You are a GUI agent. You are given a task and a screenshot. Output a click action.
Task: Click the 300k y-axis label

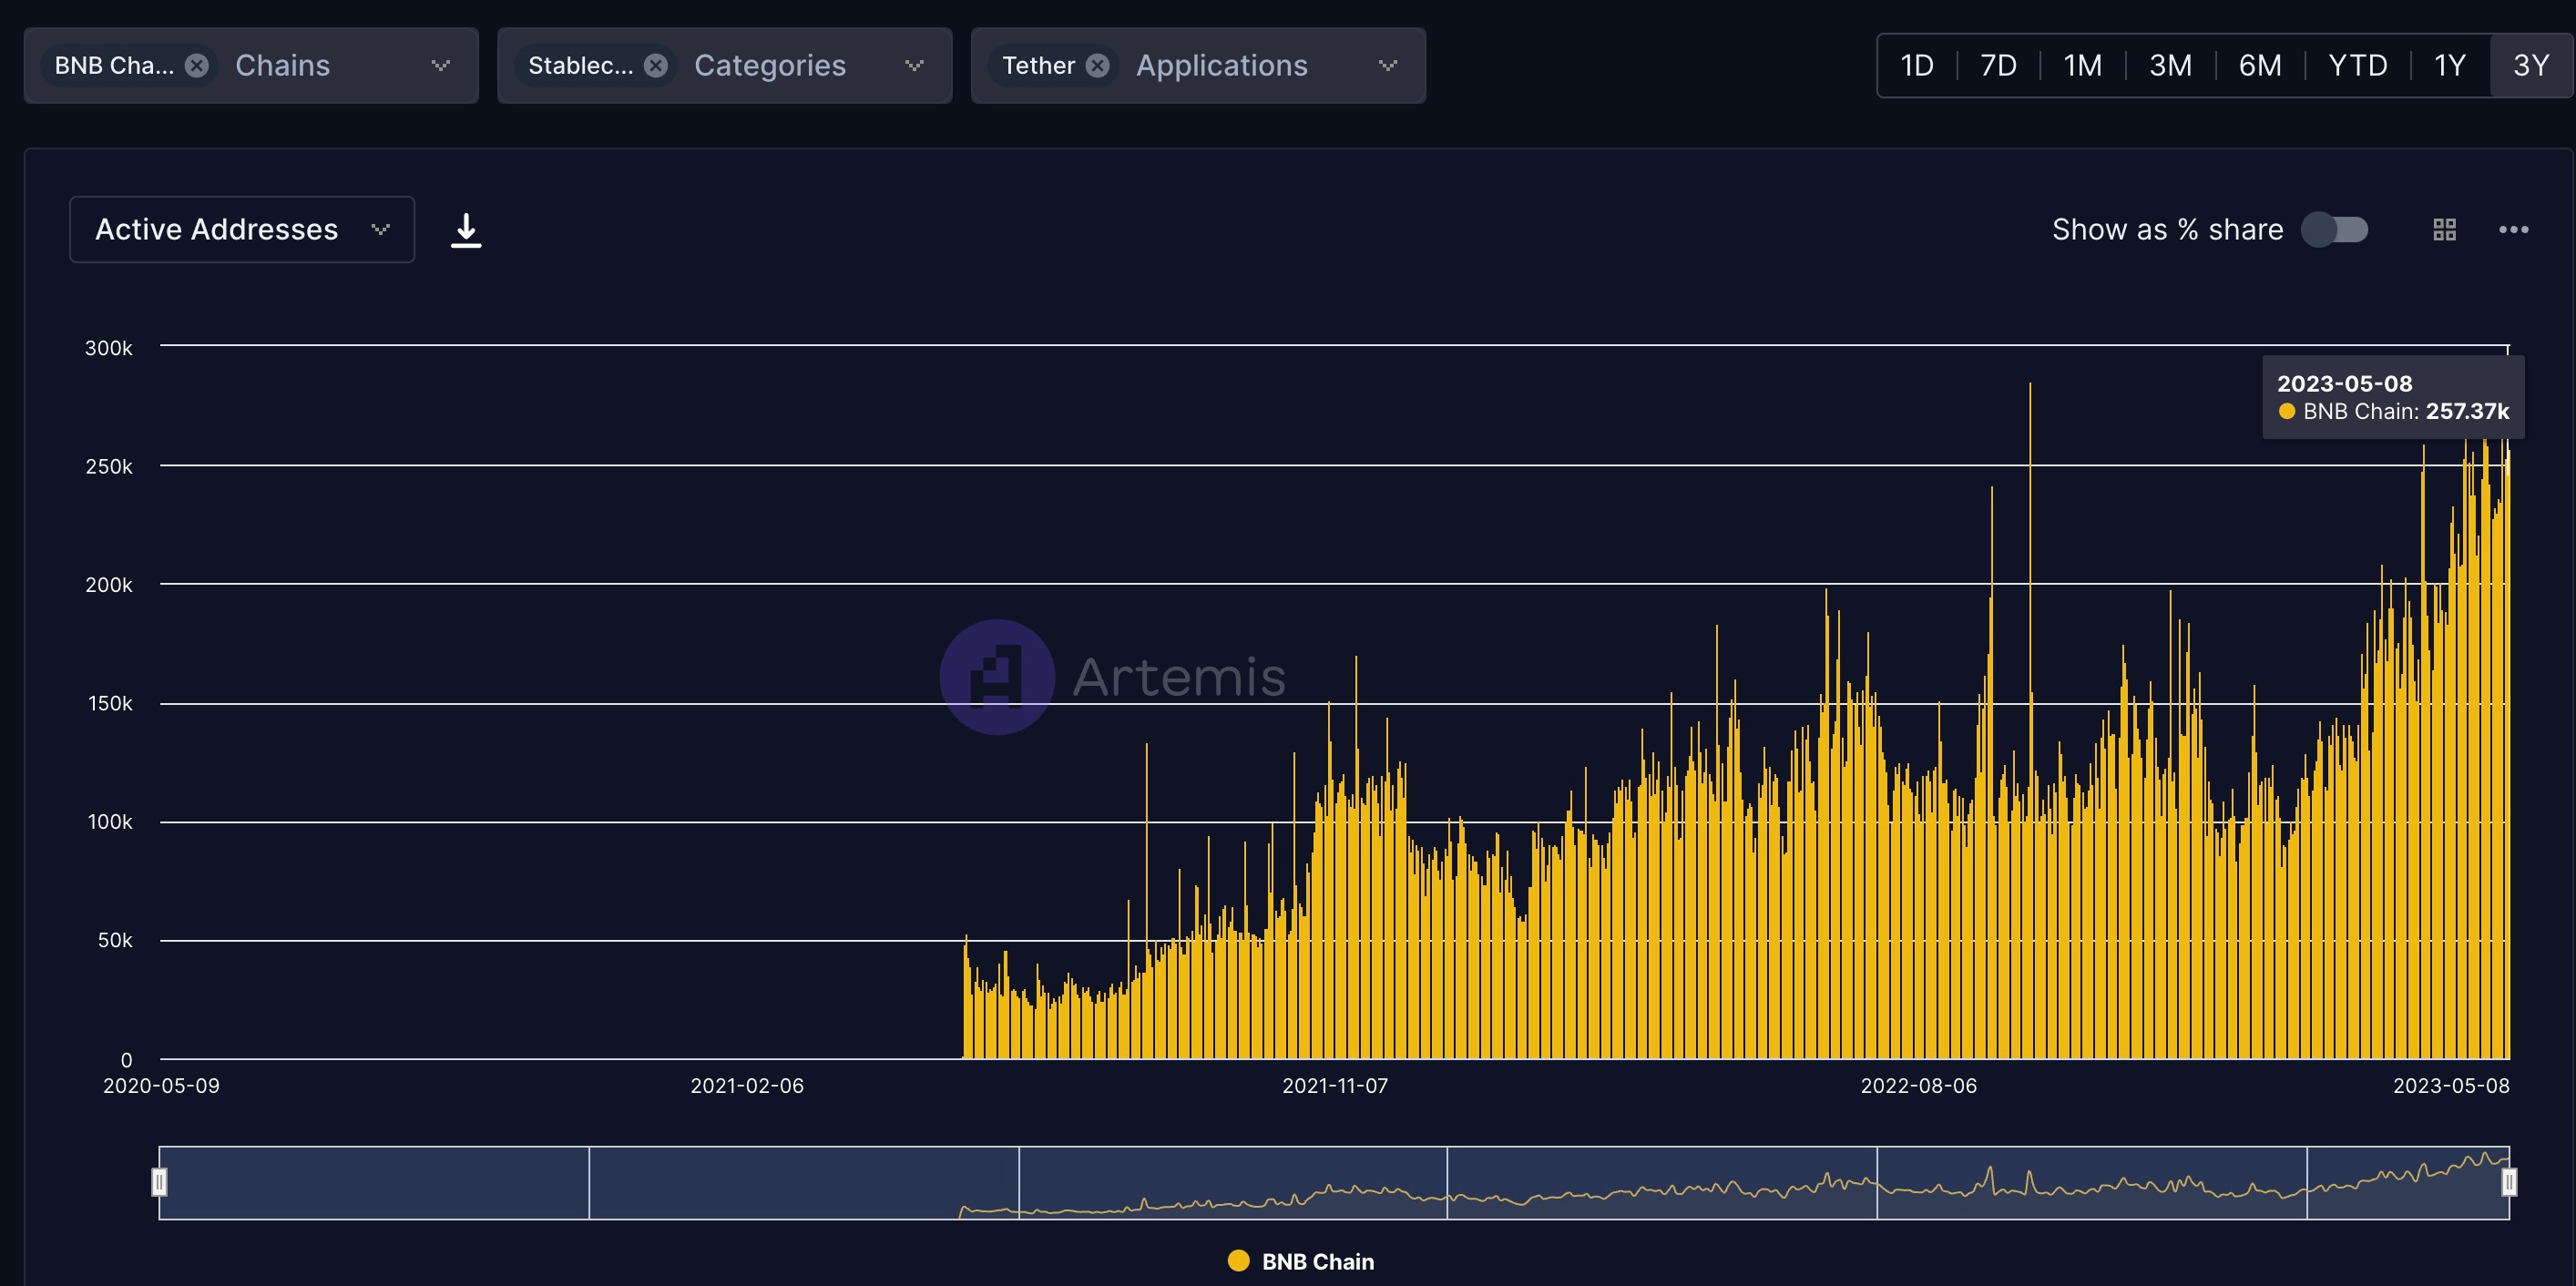point(108,348)
